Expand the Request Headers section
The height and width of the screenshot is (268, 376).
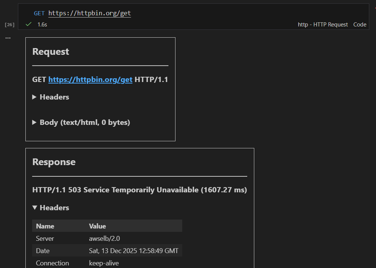pos(51,97)
